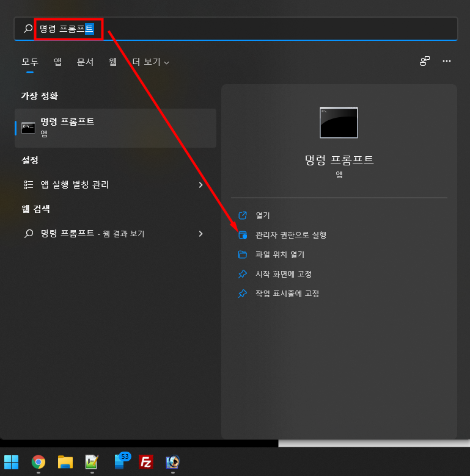Click the admin shield icon
This screenshot has height=476, width=470.
click(243, 235)
